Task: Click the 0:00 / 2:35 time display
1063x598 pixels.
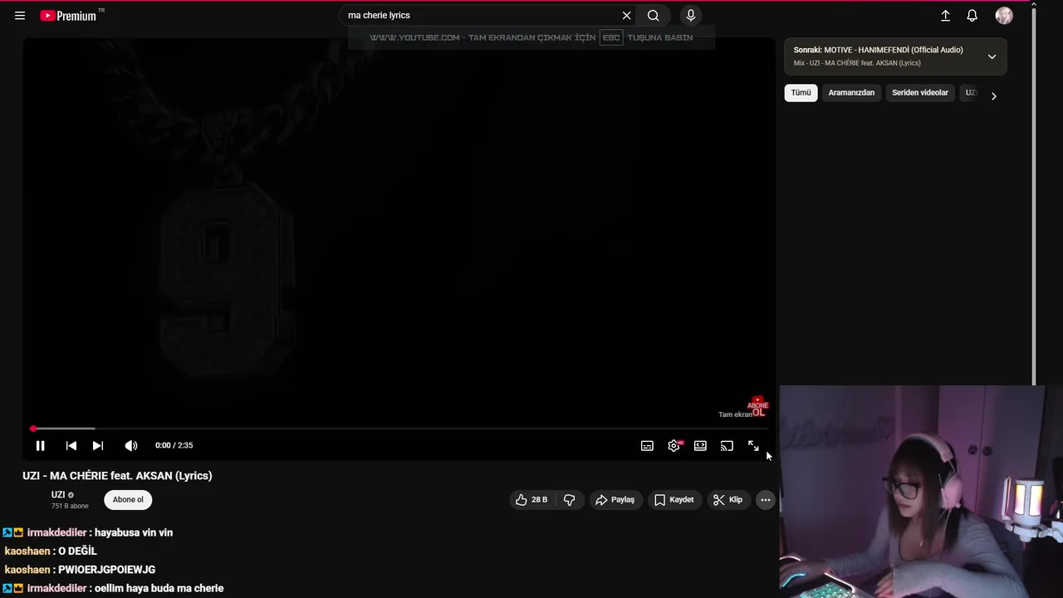Action: (174, 446)
